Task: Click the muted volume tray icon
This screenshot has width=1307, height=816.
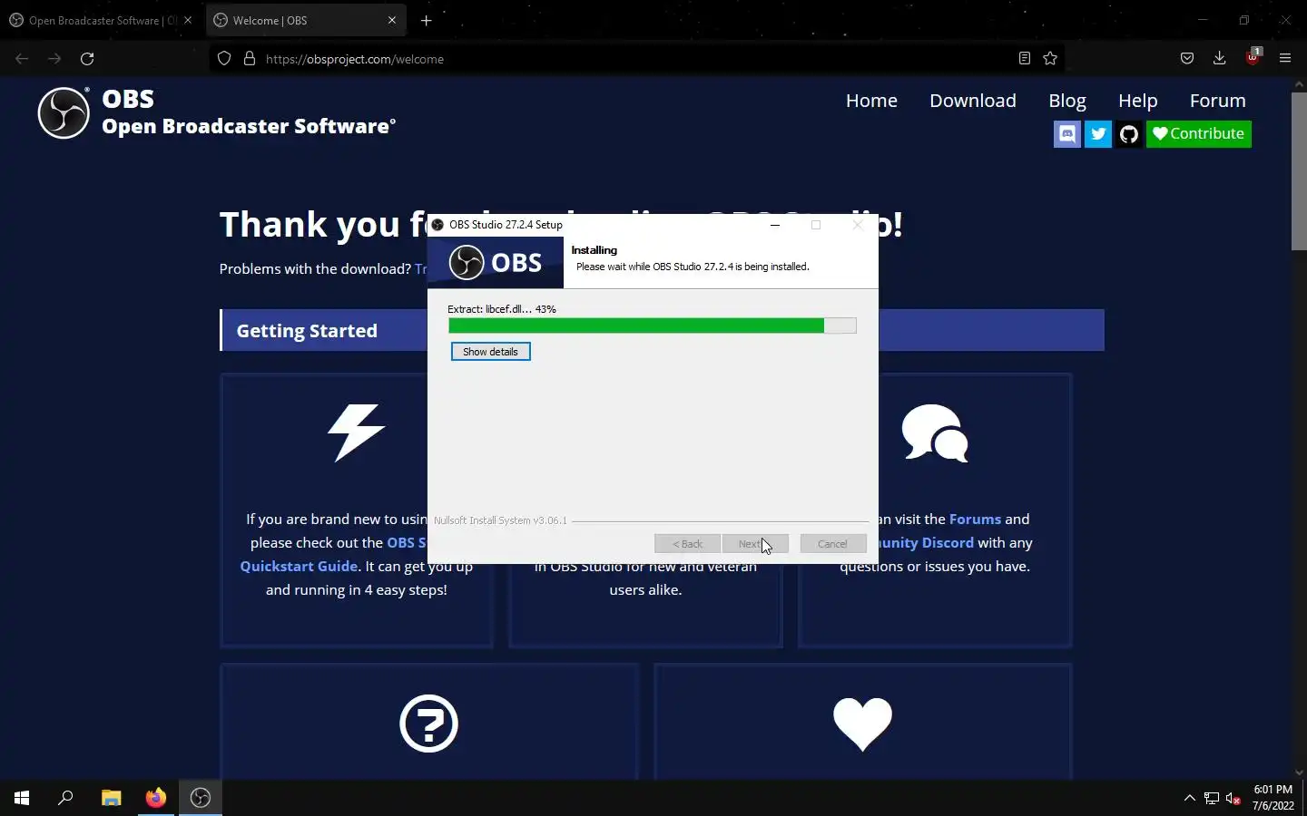Action: (x=1233, y=798)
